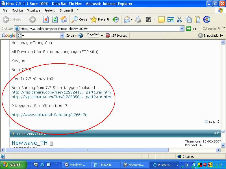Print the page using printer icon
The image size is (226, 169).
[138, 19]
